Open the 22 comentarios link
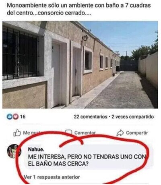 pyautogui.click(x=90, y=116)
